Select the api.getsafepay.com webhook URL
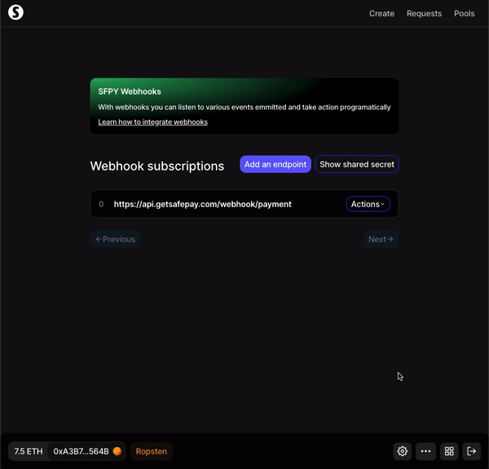Image resolution: width=489 pixels, height=469 pixels. coord(203,204)
